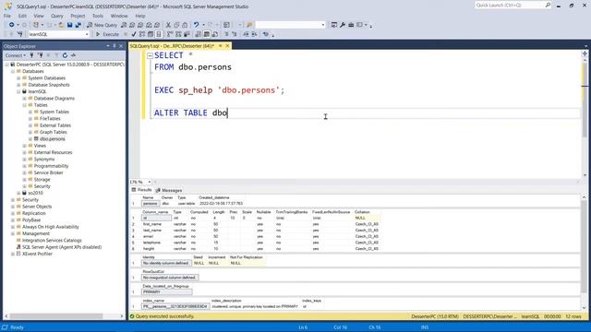Open the File menu
The width and height of the screenshot is (591, 332).
pyautogui.click(x=7, y=16)
